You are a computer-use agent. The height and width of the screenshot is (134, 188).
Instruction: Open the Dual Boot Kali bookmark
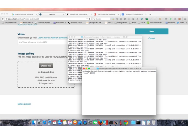(76, 23)
